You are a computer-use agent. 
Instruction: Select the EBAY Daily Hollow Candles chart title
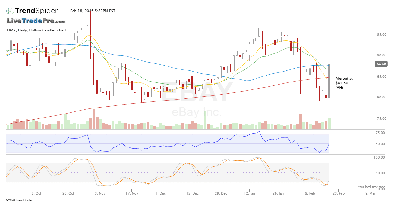pyautogui.click(x=36, y=30)
